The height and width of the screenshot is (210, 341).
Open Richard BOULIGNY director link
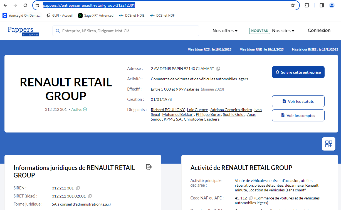168,110
